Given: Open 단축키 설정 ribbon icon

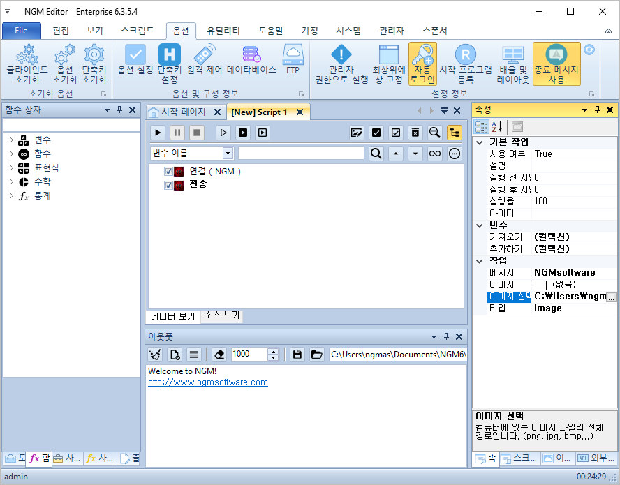Looking at the screenshot, I should click(169, 64).
